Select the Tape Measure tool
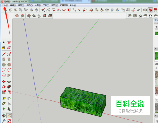The height and width of the screenshot is (123, 158). tap(4, 99)
